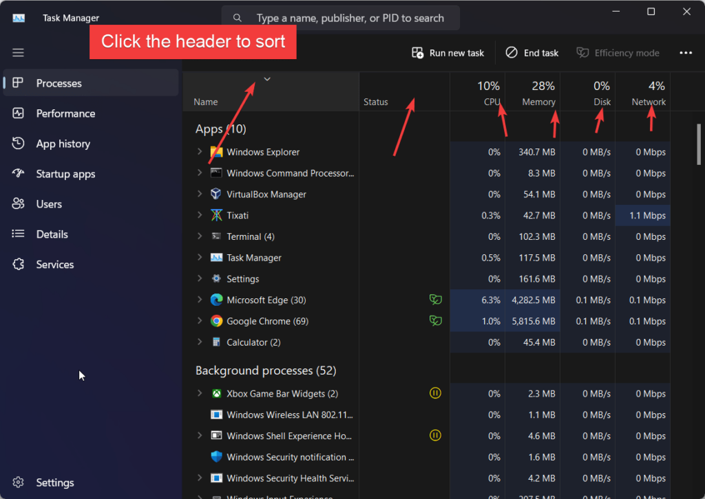Image resolution: width=705 pixels, height=499 pixels.
Task: Click the hamburger navigation menu icon
Action: coord(18,52)
